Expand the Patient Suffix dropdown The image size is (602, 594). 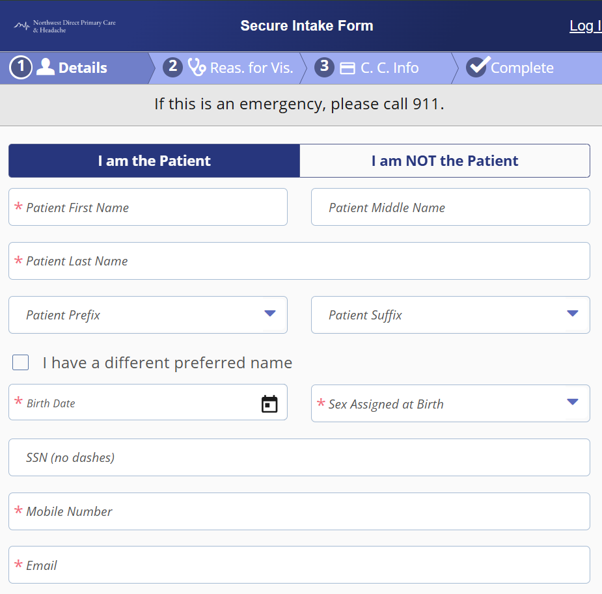coord(450,314)
